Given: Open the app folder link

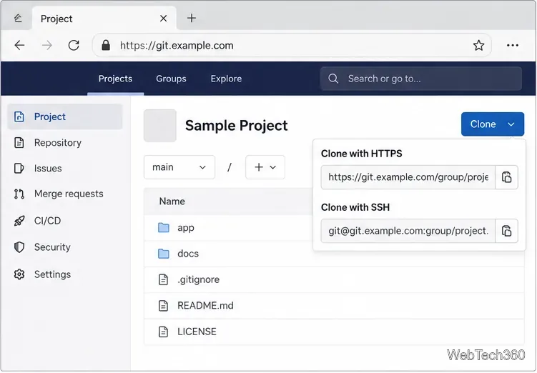Looking at the screenshot, I should tap(186, 228).
